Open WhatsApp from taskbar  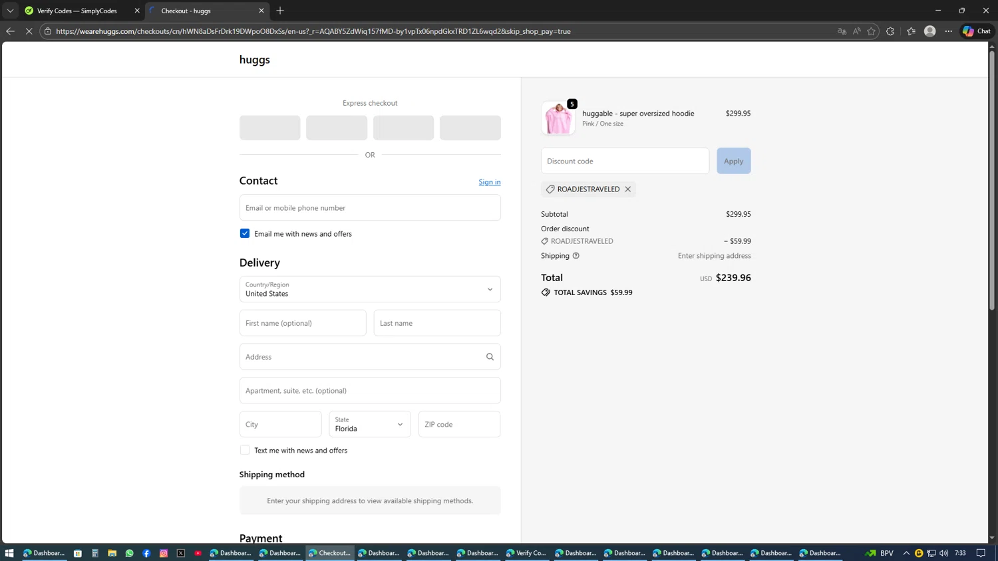pos(130,553)
